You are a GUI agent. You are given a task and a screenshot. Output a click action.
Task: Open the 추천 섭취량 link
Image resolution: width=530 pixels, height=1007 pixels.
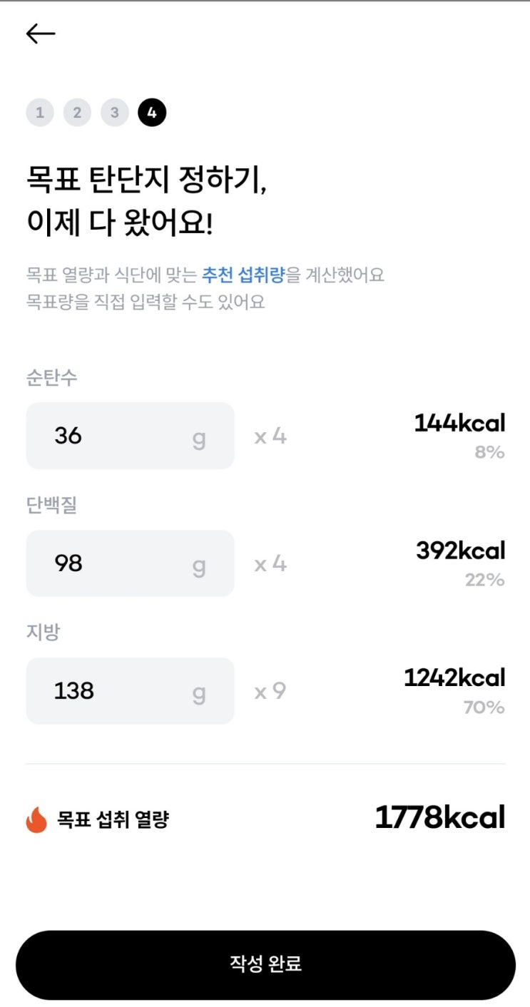(x=243, y=275)
